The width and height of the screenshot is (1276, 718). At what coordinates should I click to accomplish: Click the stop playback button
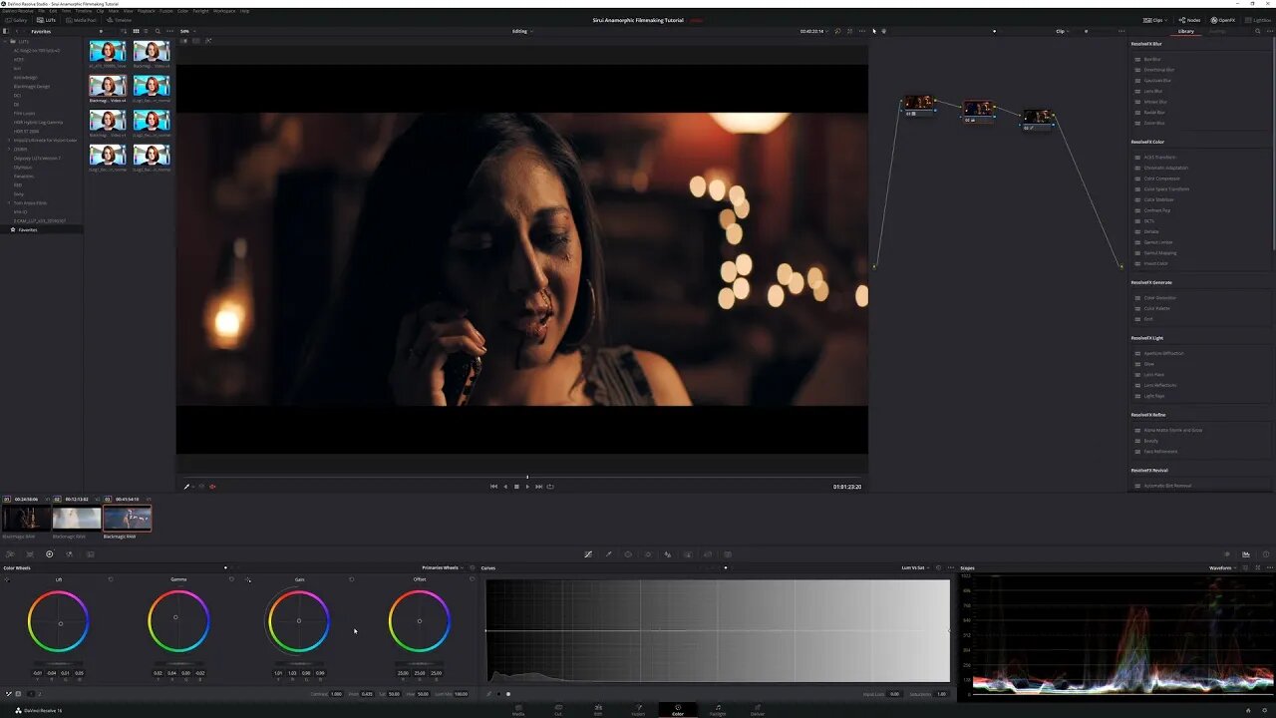coord(516,487)
